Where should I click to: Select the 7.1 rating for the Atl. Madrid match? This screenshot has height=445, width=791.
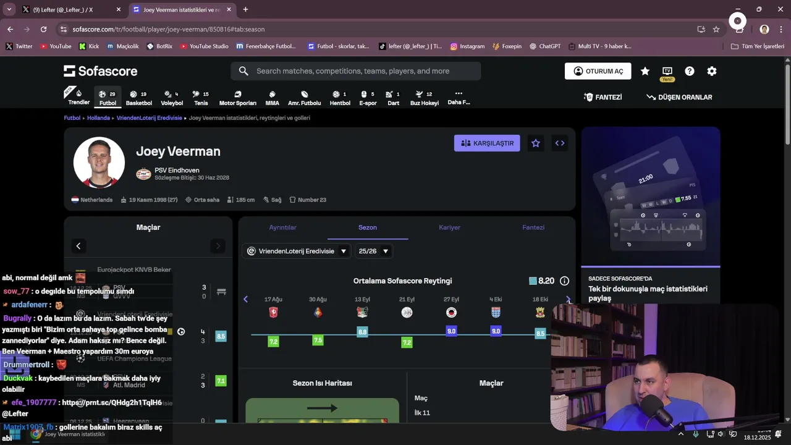[221, 381]
